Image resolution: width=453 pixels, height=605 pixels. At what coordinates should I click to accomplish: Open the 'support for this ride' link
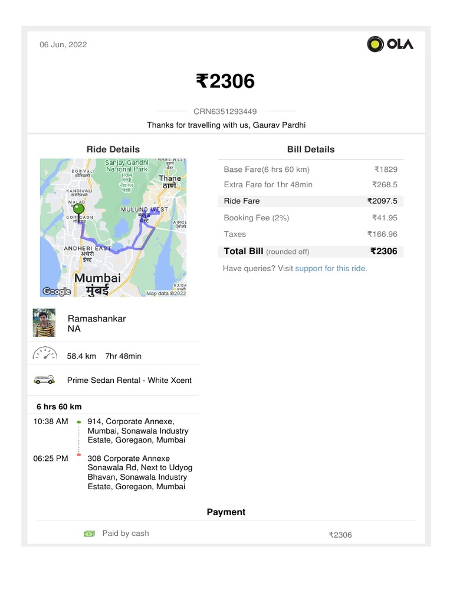click(x=331, y=268)
